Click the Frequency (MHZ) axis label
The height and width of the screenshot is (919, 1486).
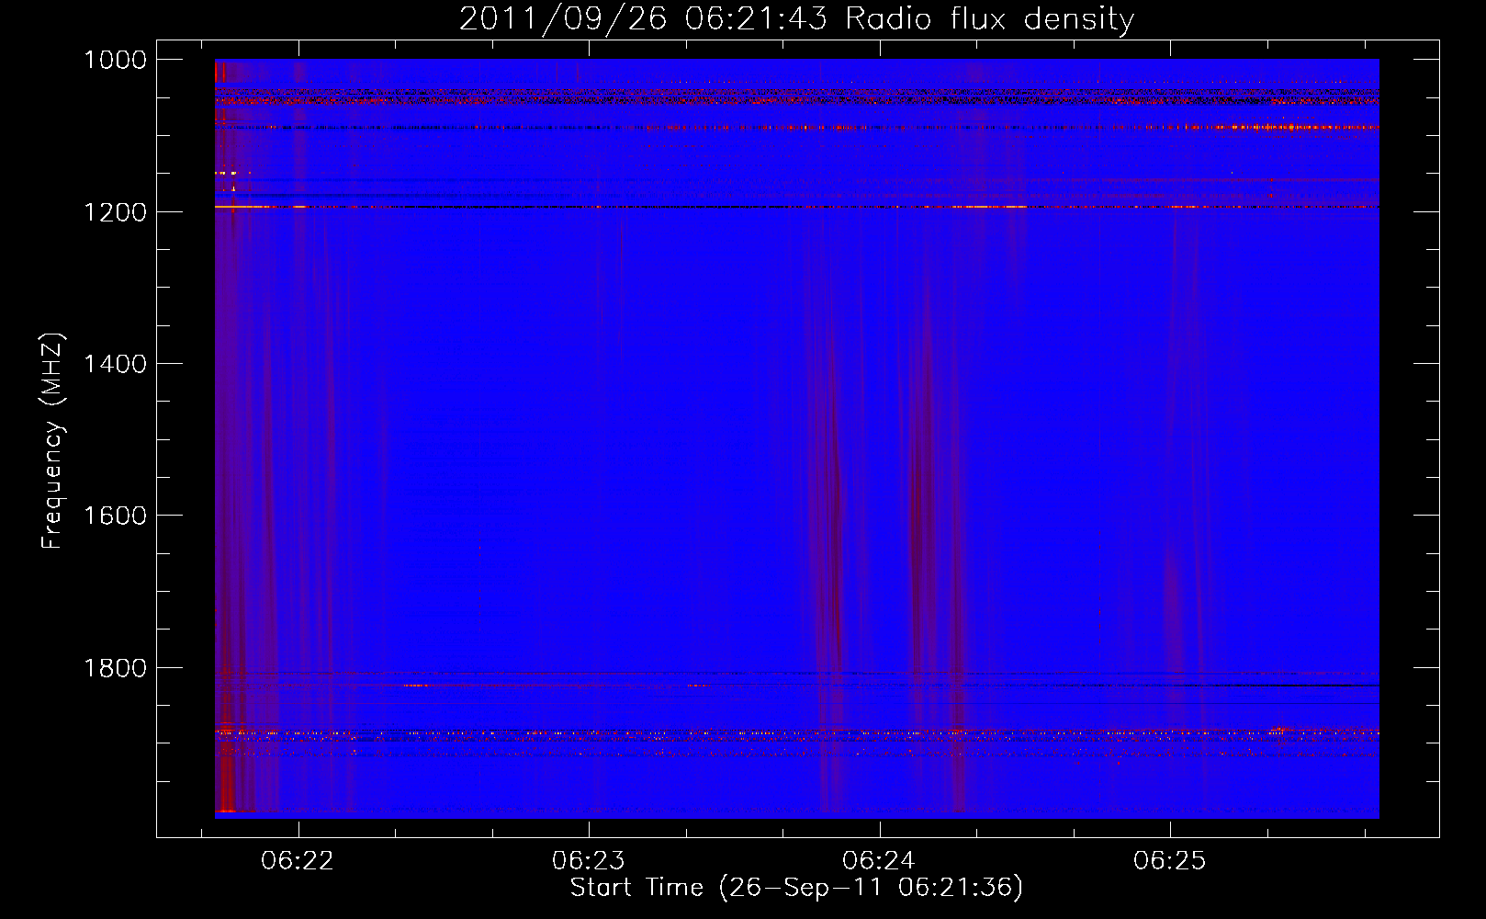(52, 441)
